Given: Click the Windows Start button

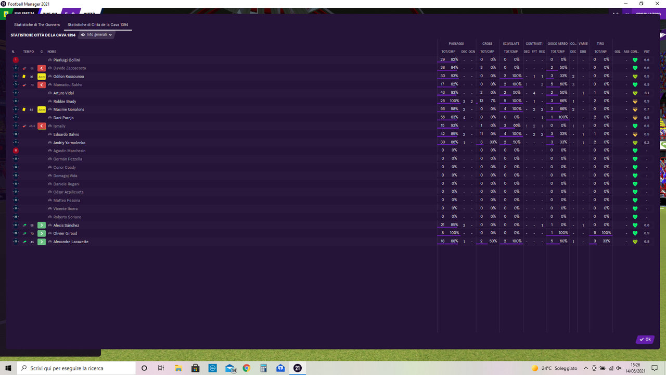Looking at the screenshot, I should coord(8,368).
